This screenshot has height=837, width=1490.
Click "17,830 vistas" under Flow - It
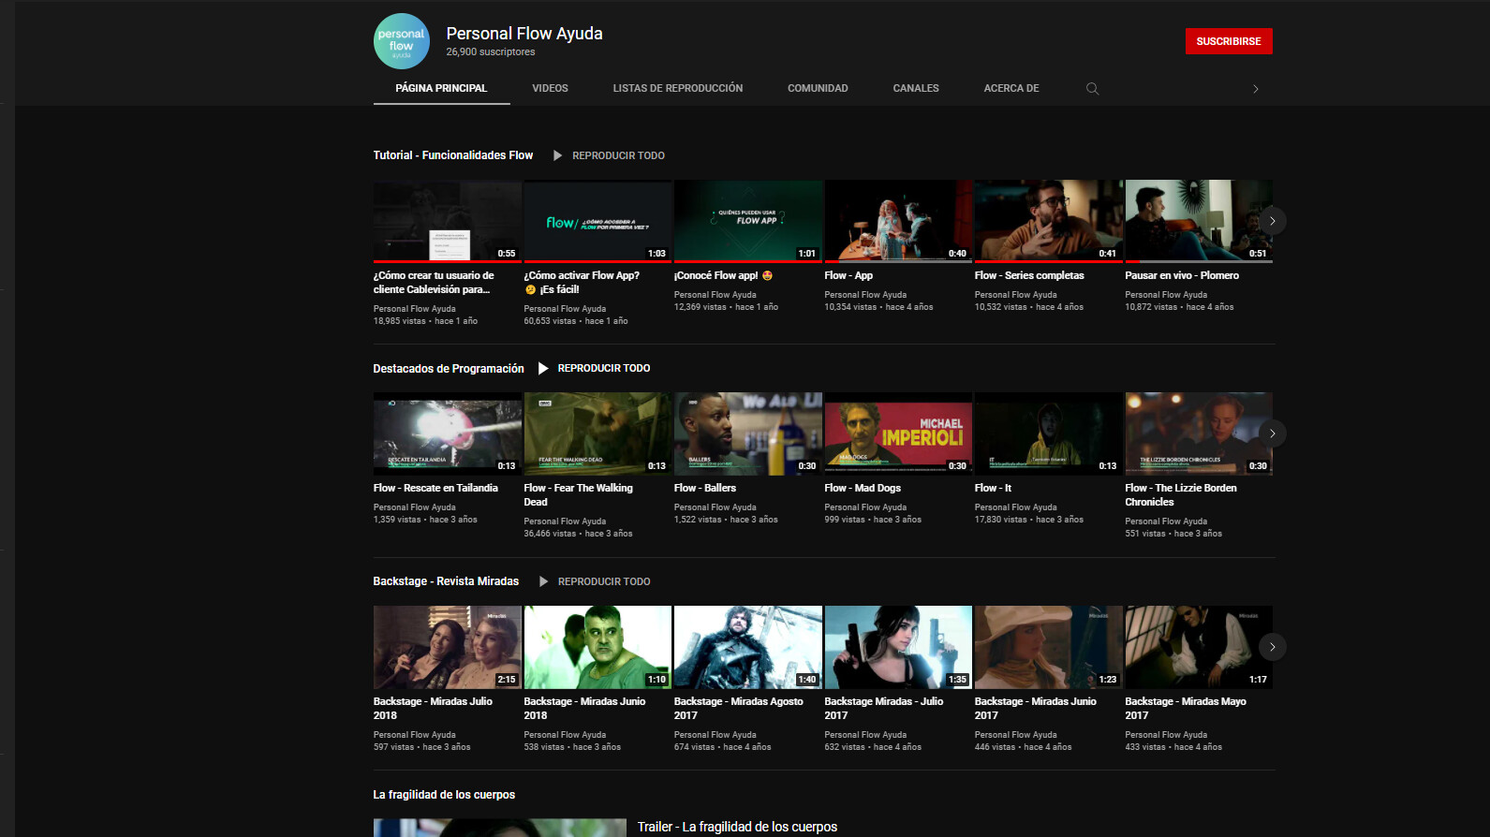[x=1001, y=520]
